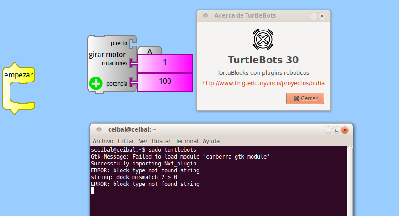Viewport: 399px width, 216px height.
Task: Open the Archivo menu in terminal
Action: pyautogui.click(x=103, y=141)
